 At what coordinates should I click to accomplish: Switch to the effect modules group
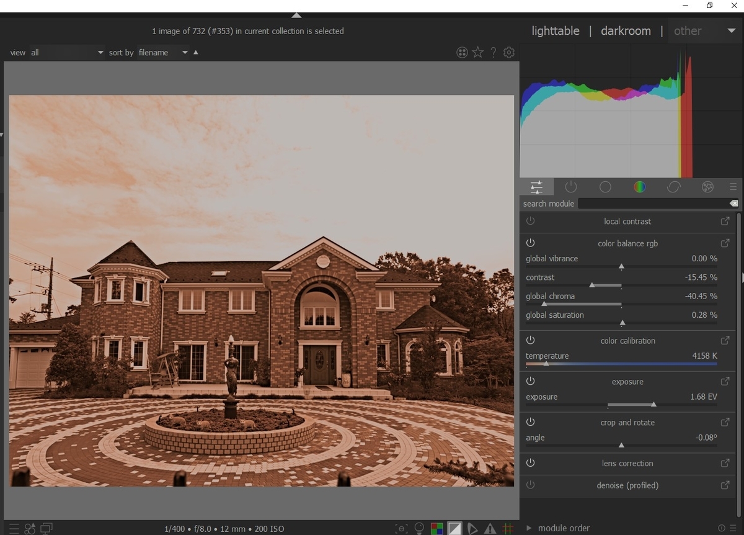707,187
